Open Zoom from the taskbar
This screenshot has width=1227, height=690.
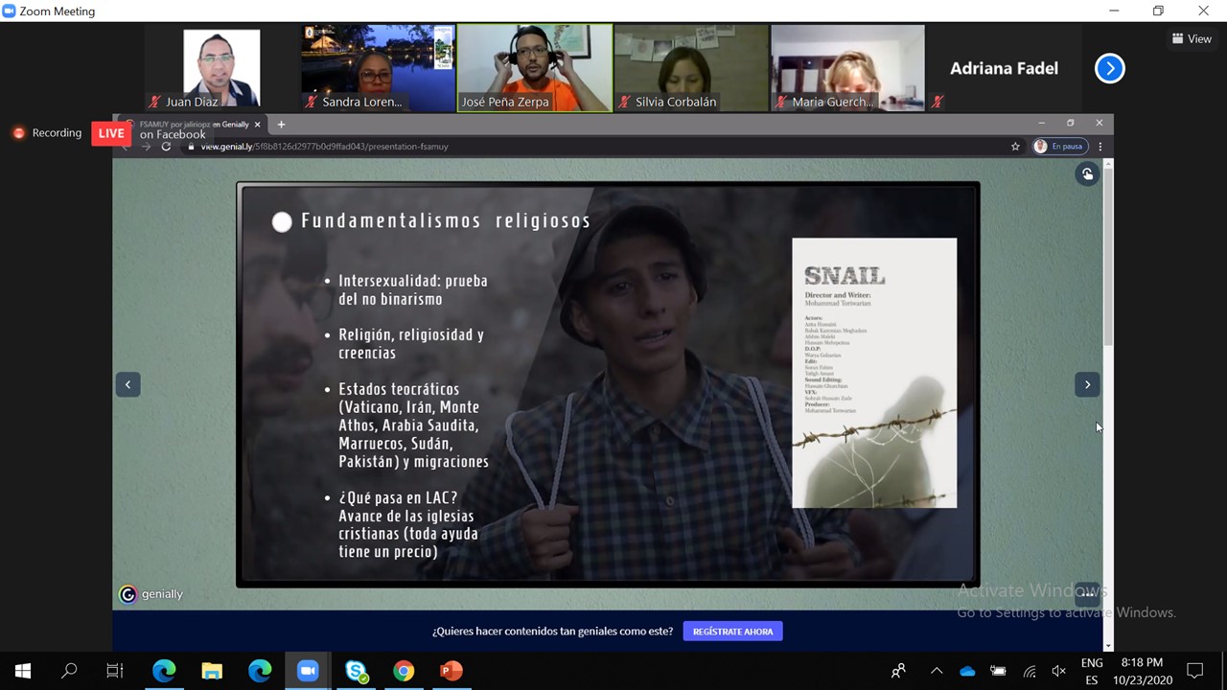pyautogui.click(x=308, y=671)
